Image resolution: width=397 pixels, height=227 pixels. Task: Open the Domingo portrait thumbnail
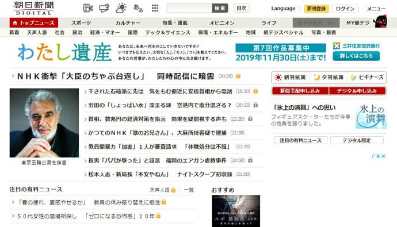[44, 123]
